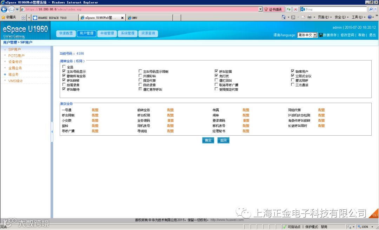Click the 修改密码 link
The height and width of the screenshot is (230, 379).
[x=347, y=35]
